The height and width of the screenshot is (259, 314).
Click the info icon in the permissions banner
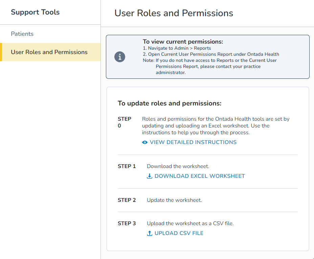(x=120, y=57)
